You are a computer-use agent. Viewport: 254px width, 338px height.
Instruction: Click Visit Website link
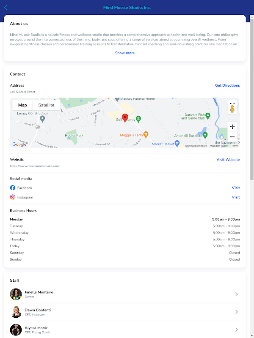pos(228,160)
